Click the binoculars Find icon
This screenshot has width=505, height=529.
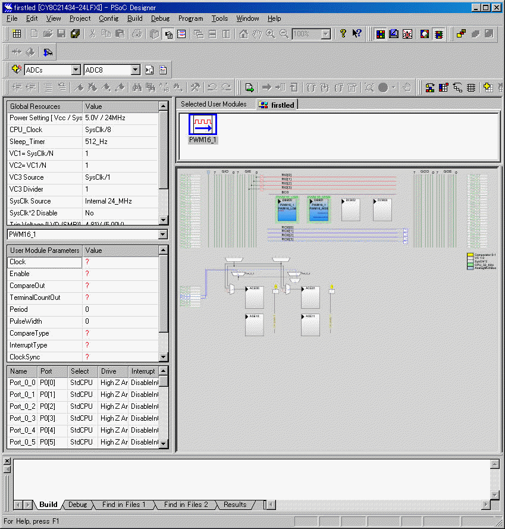[x=137, y=87]
